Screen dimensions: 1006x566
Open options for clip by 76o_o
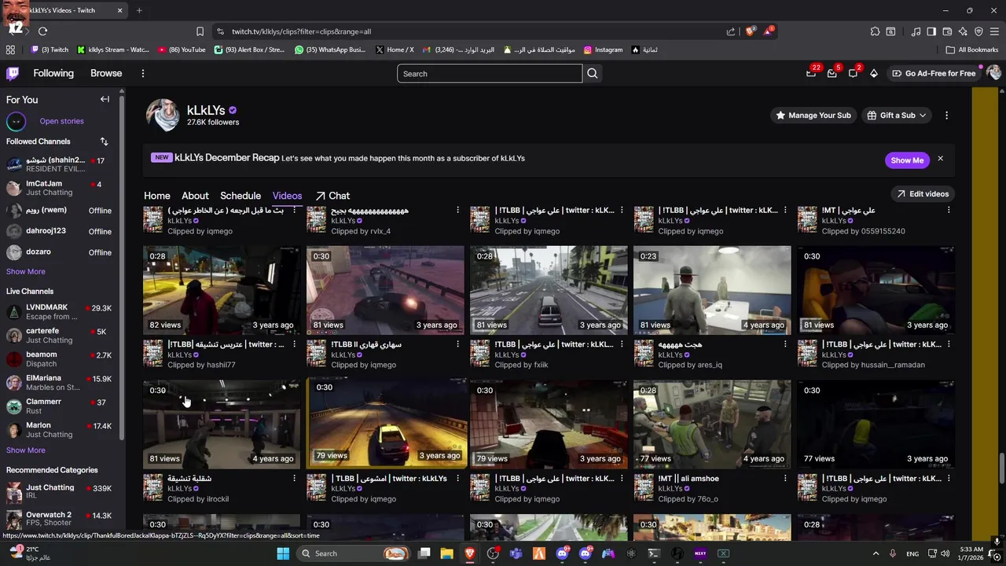pos(784,478)
